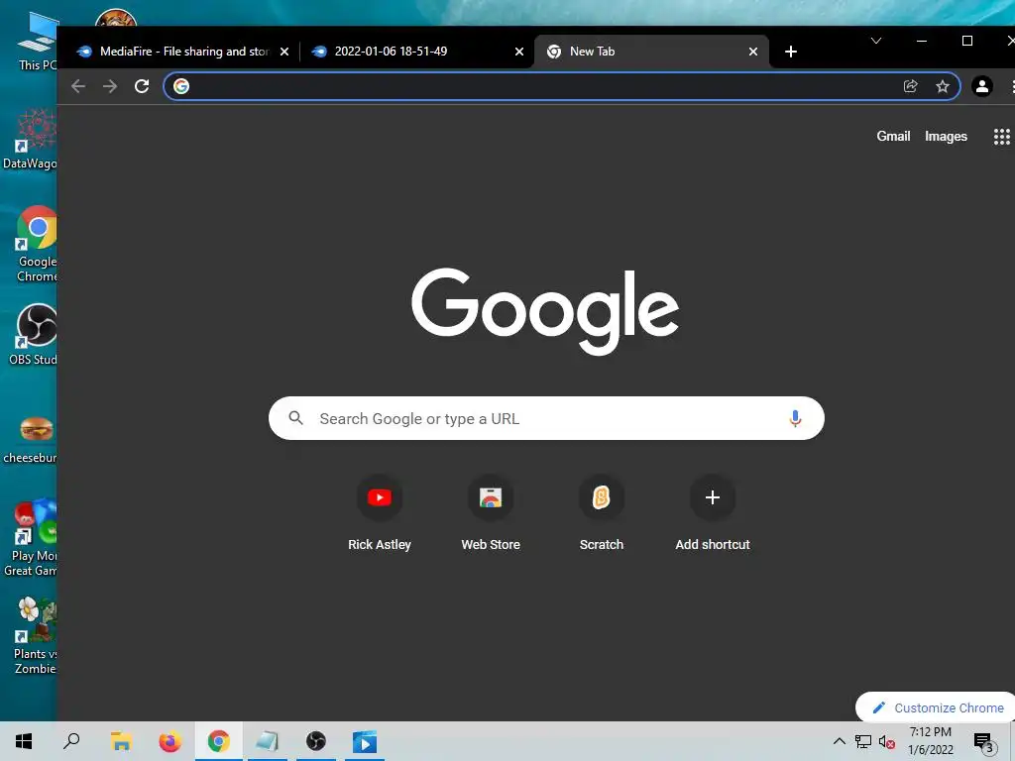Add a new shortcut tile

tap(713, 512)
